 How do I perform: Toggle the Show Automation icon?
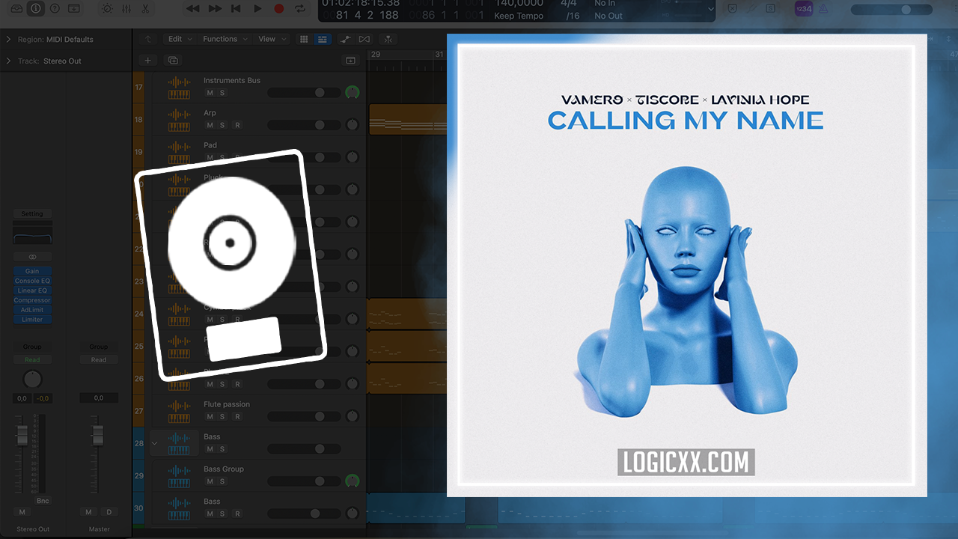[345, 39]
